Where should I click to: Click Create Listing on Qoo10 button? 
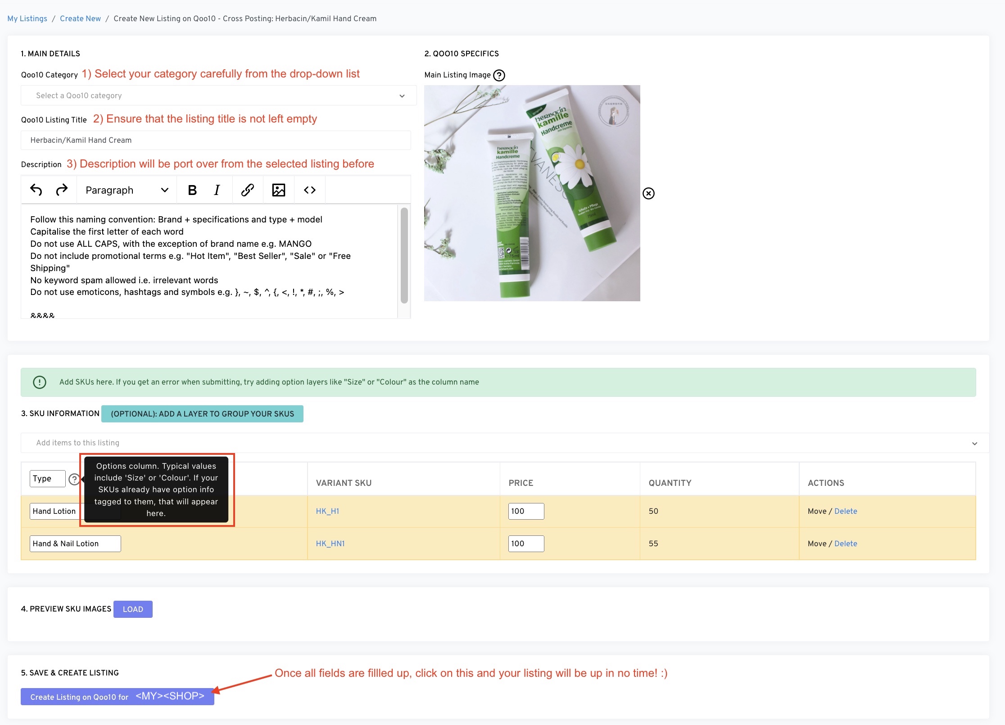click(117, 697)
